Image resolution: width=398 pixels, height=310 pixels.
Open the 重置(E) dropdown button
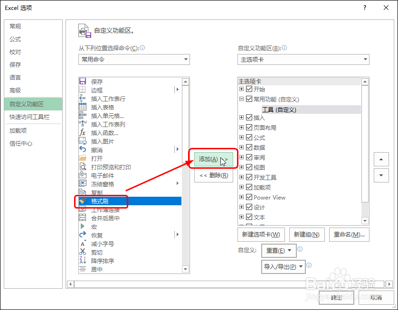[279, 251]
